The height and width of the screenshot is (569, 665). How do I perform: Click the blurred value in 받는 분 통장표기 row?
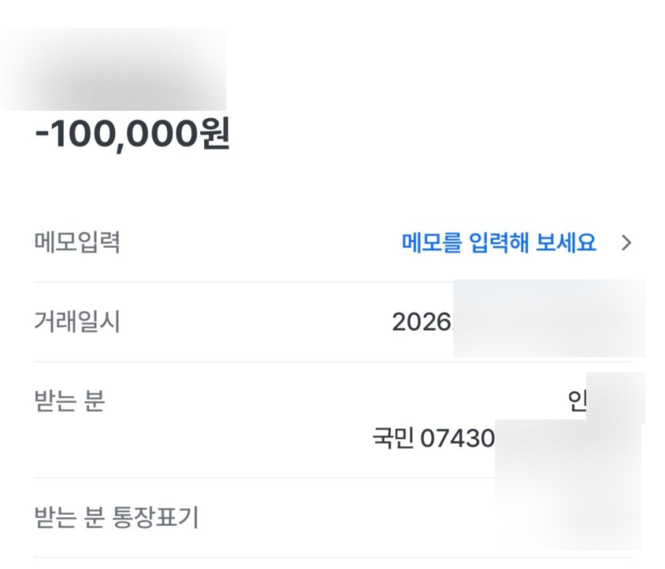click(567, 518)
